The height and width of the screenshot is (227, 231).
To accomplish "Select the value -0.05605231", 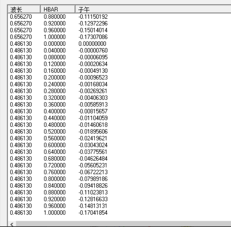I will pos(93,165).
